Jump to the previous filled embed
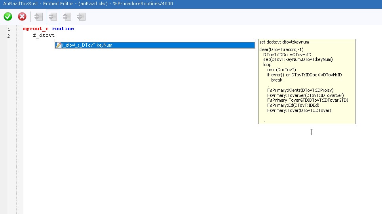The image size is (382, 214). [x=67, y=17]
